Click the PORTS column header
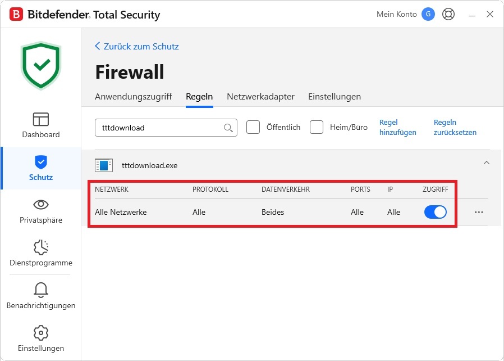Viewport: 504px width, 361px height. (x=360, y=189)
